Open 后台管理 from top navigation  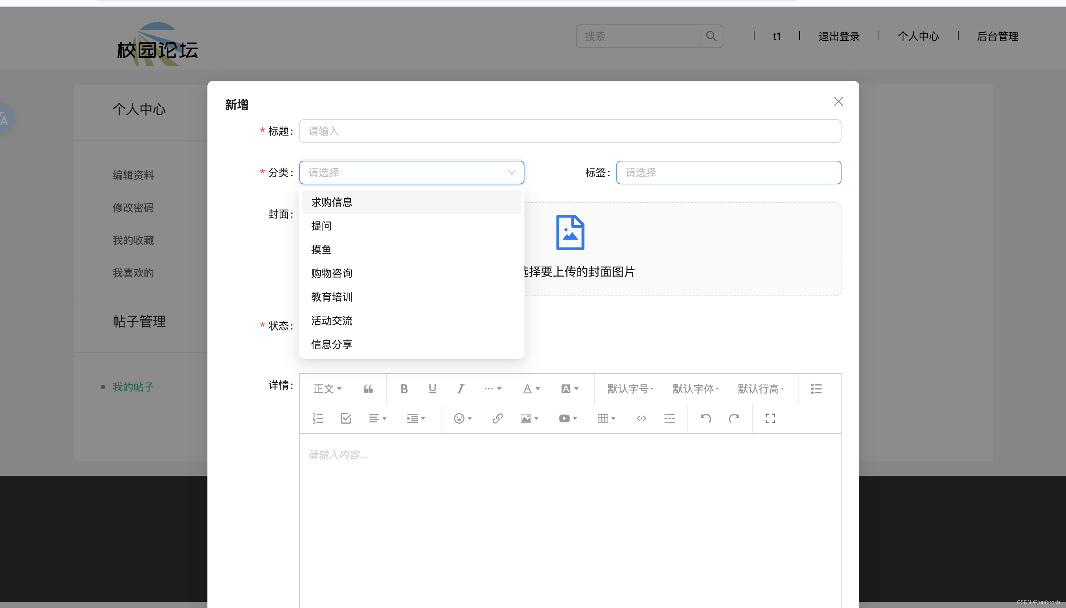click(997, 36)
